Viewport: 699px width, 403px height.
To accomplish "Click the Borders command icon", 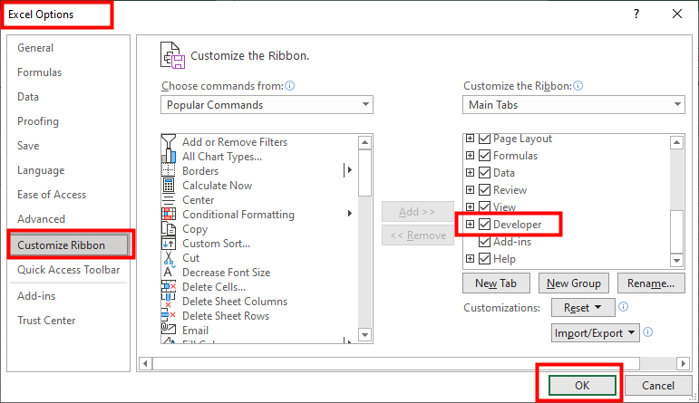I will 169,171.
